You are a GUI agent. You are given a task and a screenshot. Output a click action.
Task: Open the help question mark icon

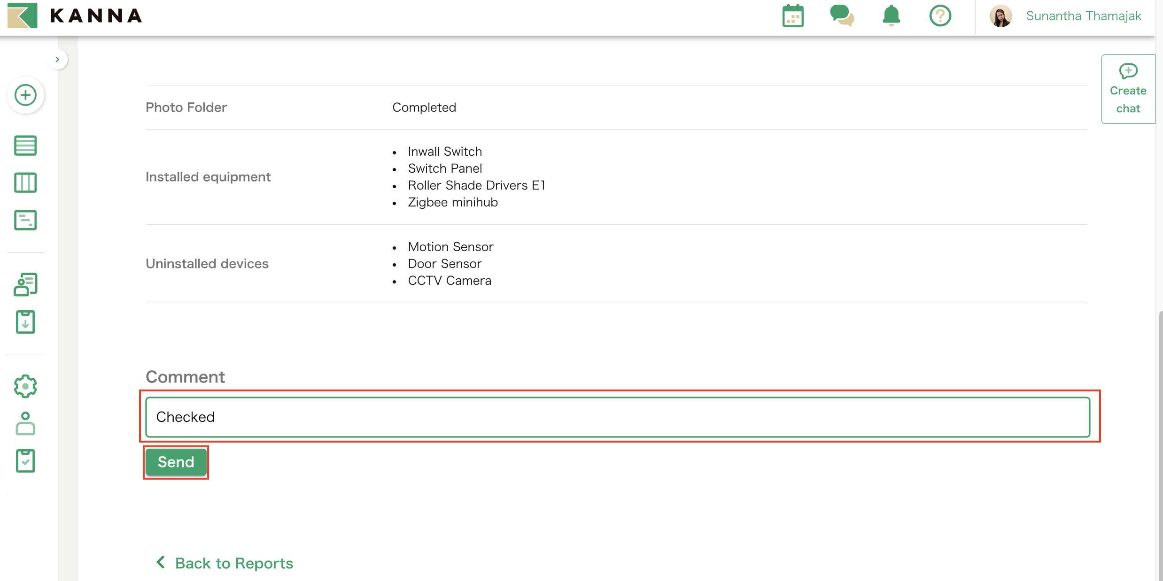940,15
